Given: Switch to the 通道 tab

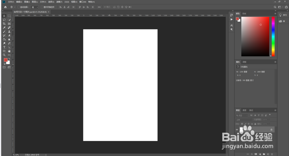Looking at the screenshot, I should (x=244, y=110).
